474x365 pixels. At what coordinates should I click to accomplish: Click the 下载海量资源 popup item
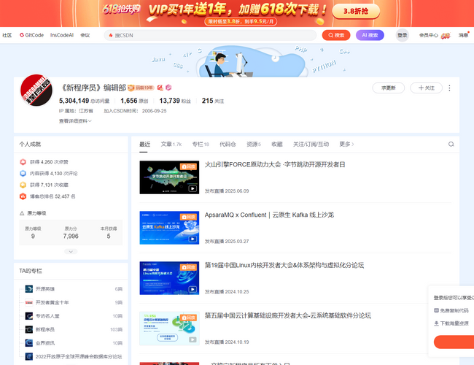[x=451, y=323]
